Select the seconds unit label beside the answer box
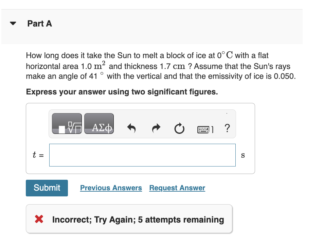 click(x=242, y=155)
